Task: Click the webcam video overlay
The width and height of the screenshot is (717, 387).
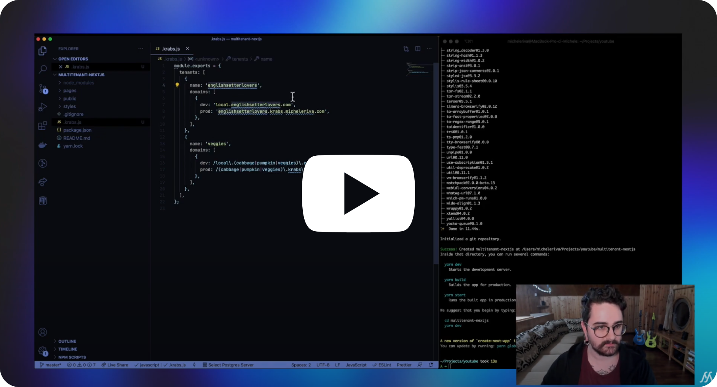Action: click(605, 334)
